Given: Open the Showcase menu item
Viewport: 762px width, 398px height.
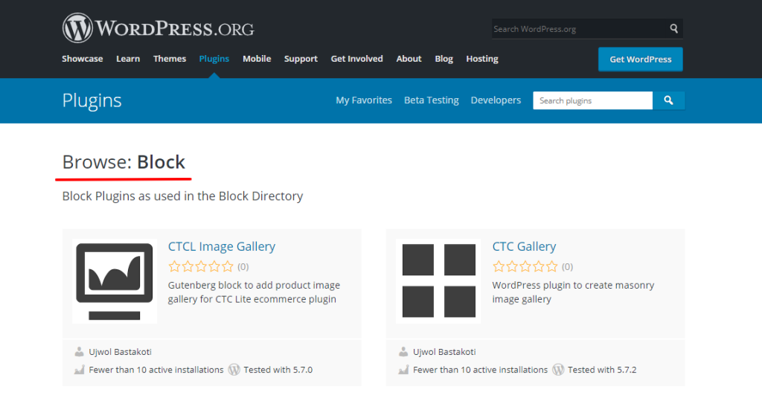Looking at the screenshot, I should click(82, 59).
